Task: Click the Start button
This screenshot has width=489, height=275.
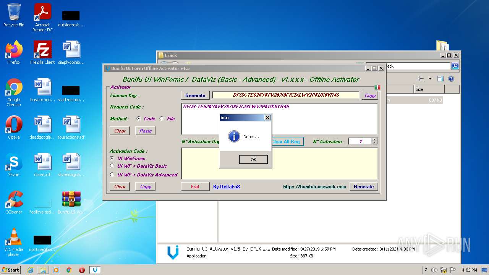Action: (11, 270)
